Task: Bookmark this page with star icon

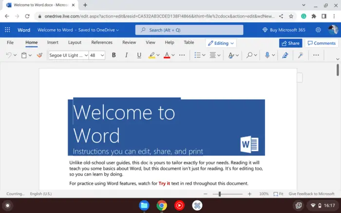Action: (291, 16)
